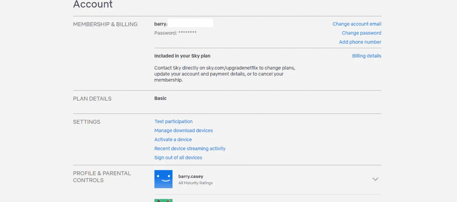Click the partially visible green profile avatar
The image size is (457, 202).
click(164, 201)
